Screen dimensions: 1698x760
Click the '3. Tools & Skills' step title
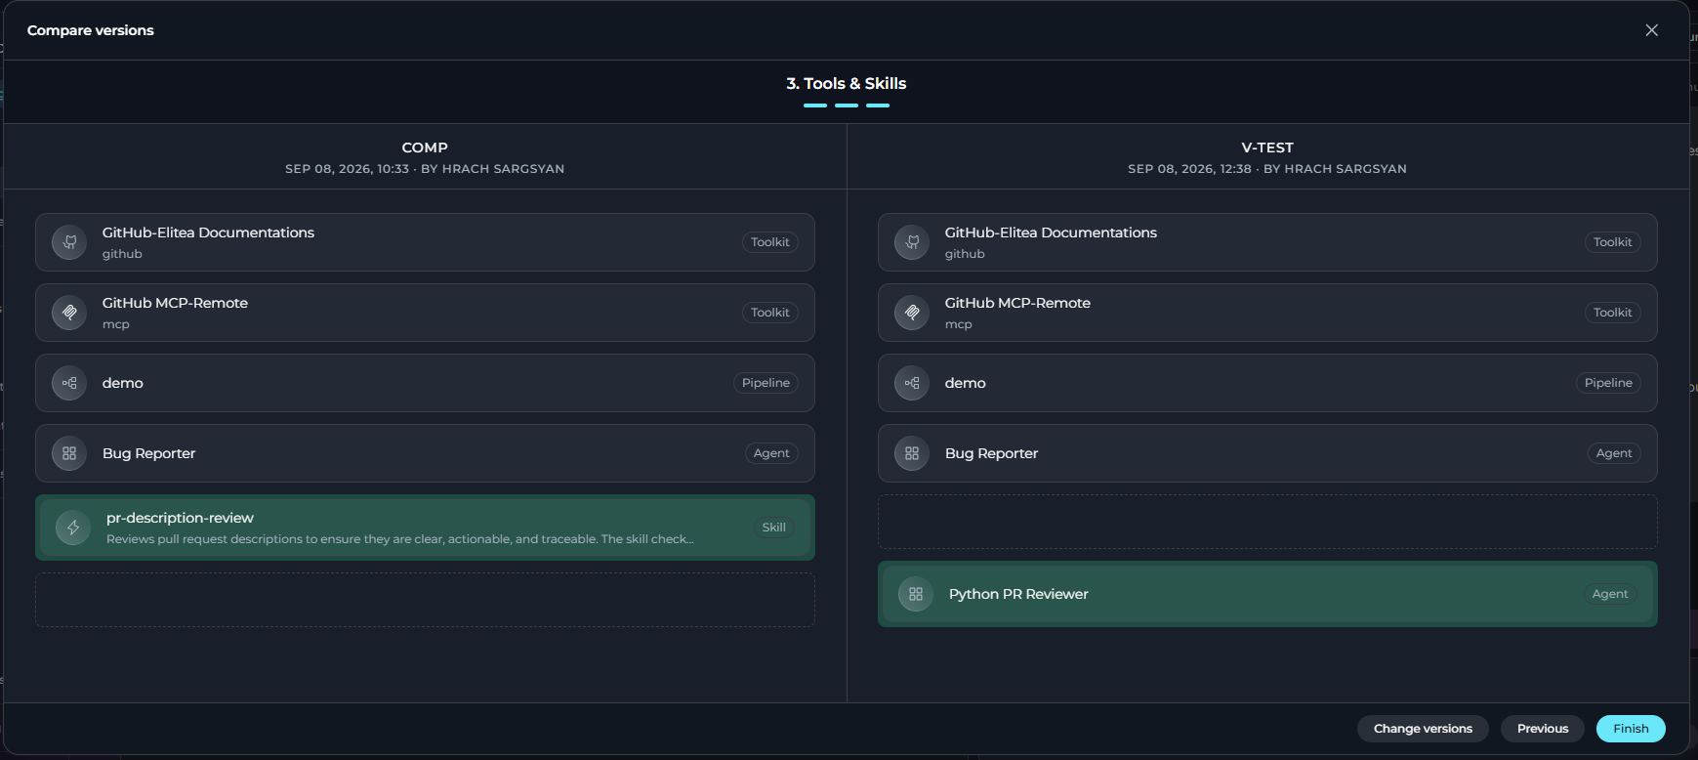click(847, 84)
